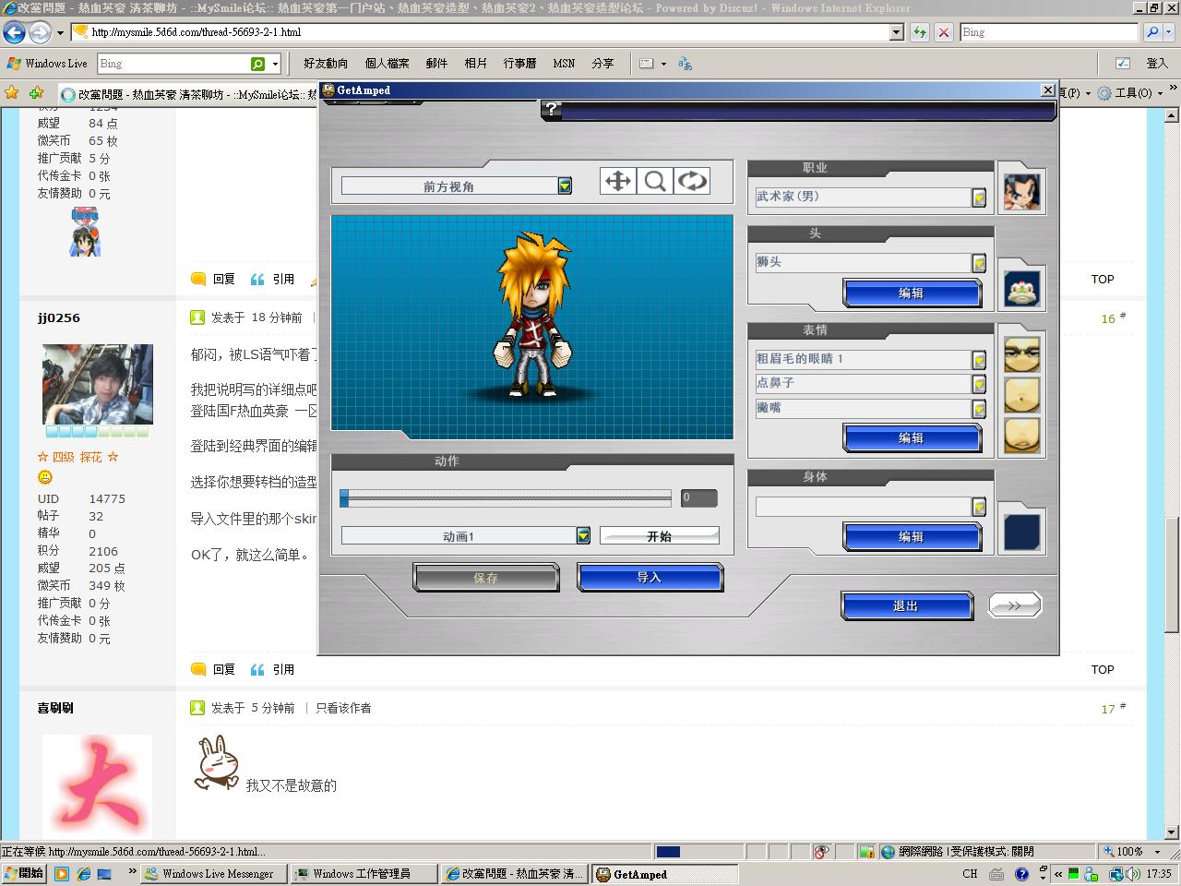
Task: Open MSN in Windows Live toolbar
Action: point(564,64)
